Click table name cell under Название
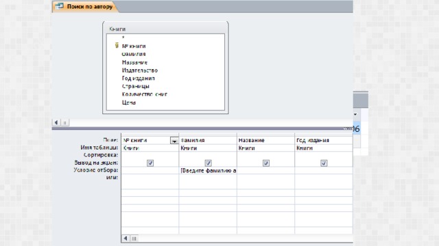This screenshot has height=246, width=439. tap(265, 148)
